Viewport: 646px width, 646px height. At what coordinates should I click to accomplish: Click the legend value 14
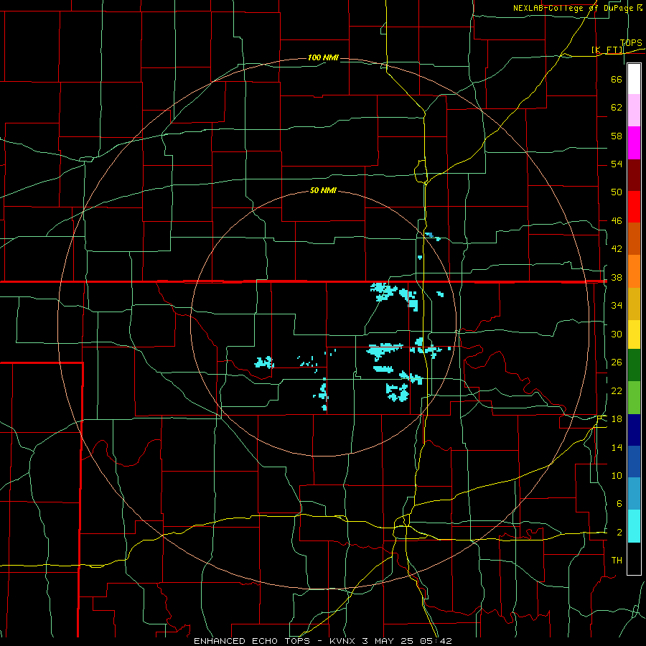(x=617, y=447)
